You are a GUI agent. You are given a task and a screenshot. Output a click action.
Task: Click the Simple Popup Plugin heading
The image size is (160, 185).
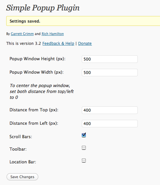click(x=43, y=8)
